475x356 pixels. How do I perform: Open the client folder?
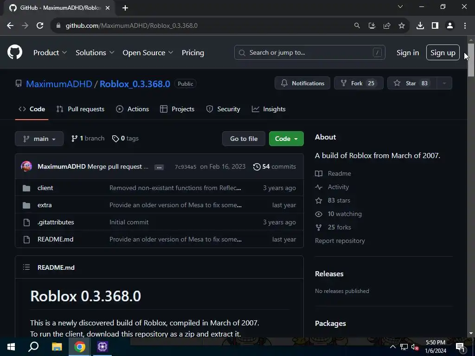point(45,188)
